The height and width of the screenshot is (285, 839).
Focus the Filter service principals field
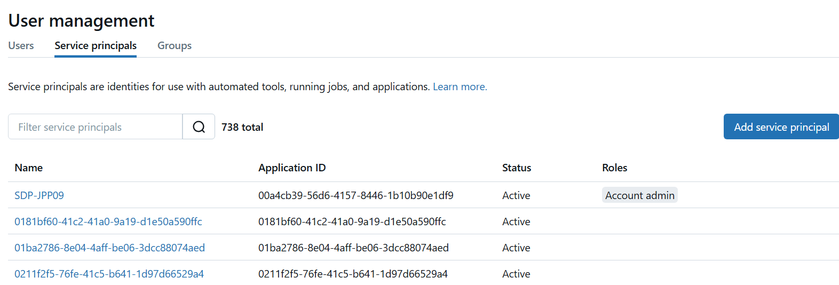tap(95, 127)
